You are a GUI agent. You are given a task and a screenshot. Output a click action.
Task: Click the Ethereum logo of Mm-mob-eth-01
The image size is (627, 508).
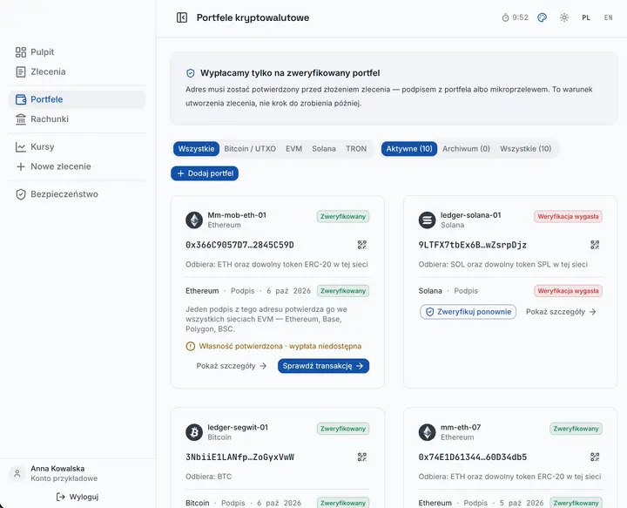pyautogui.click(x=194, y=220)
